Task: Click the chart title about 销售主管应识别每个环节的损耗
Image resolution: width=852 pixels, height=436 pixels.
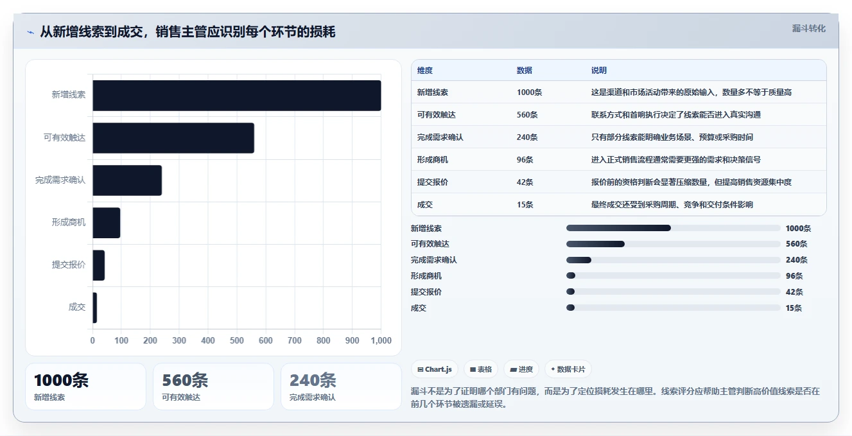Action: click(x=187, y=32)
